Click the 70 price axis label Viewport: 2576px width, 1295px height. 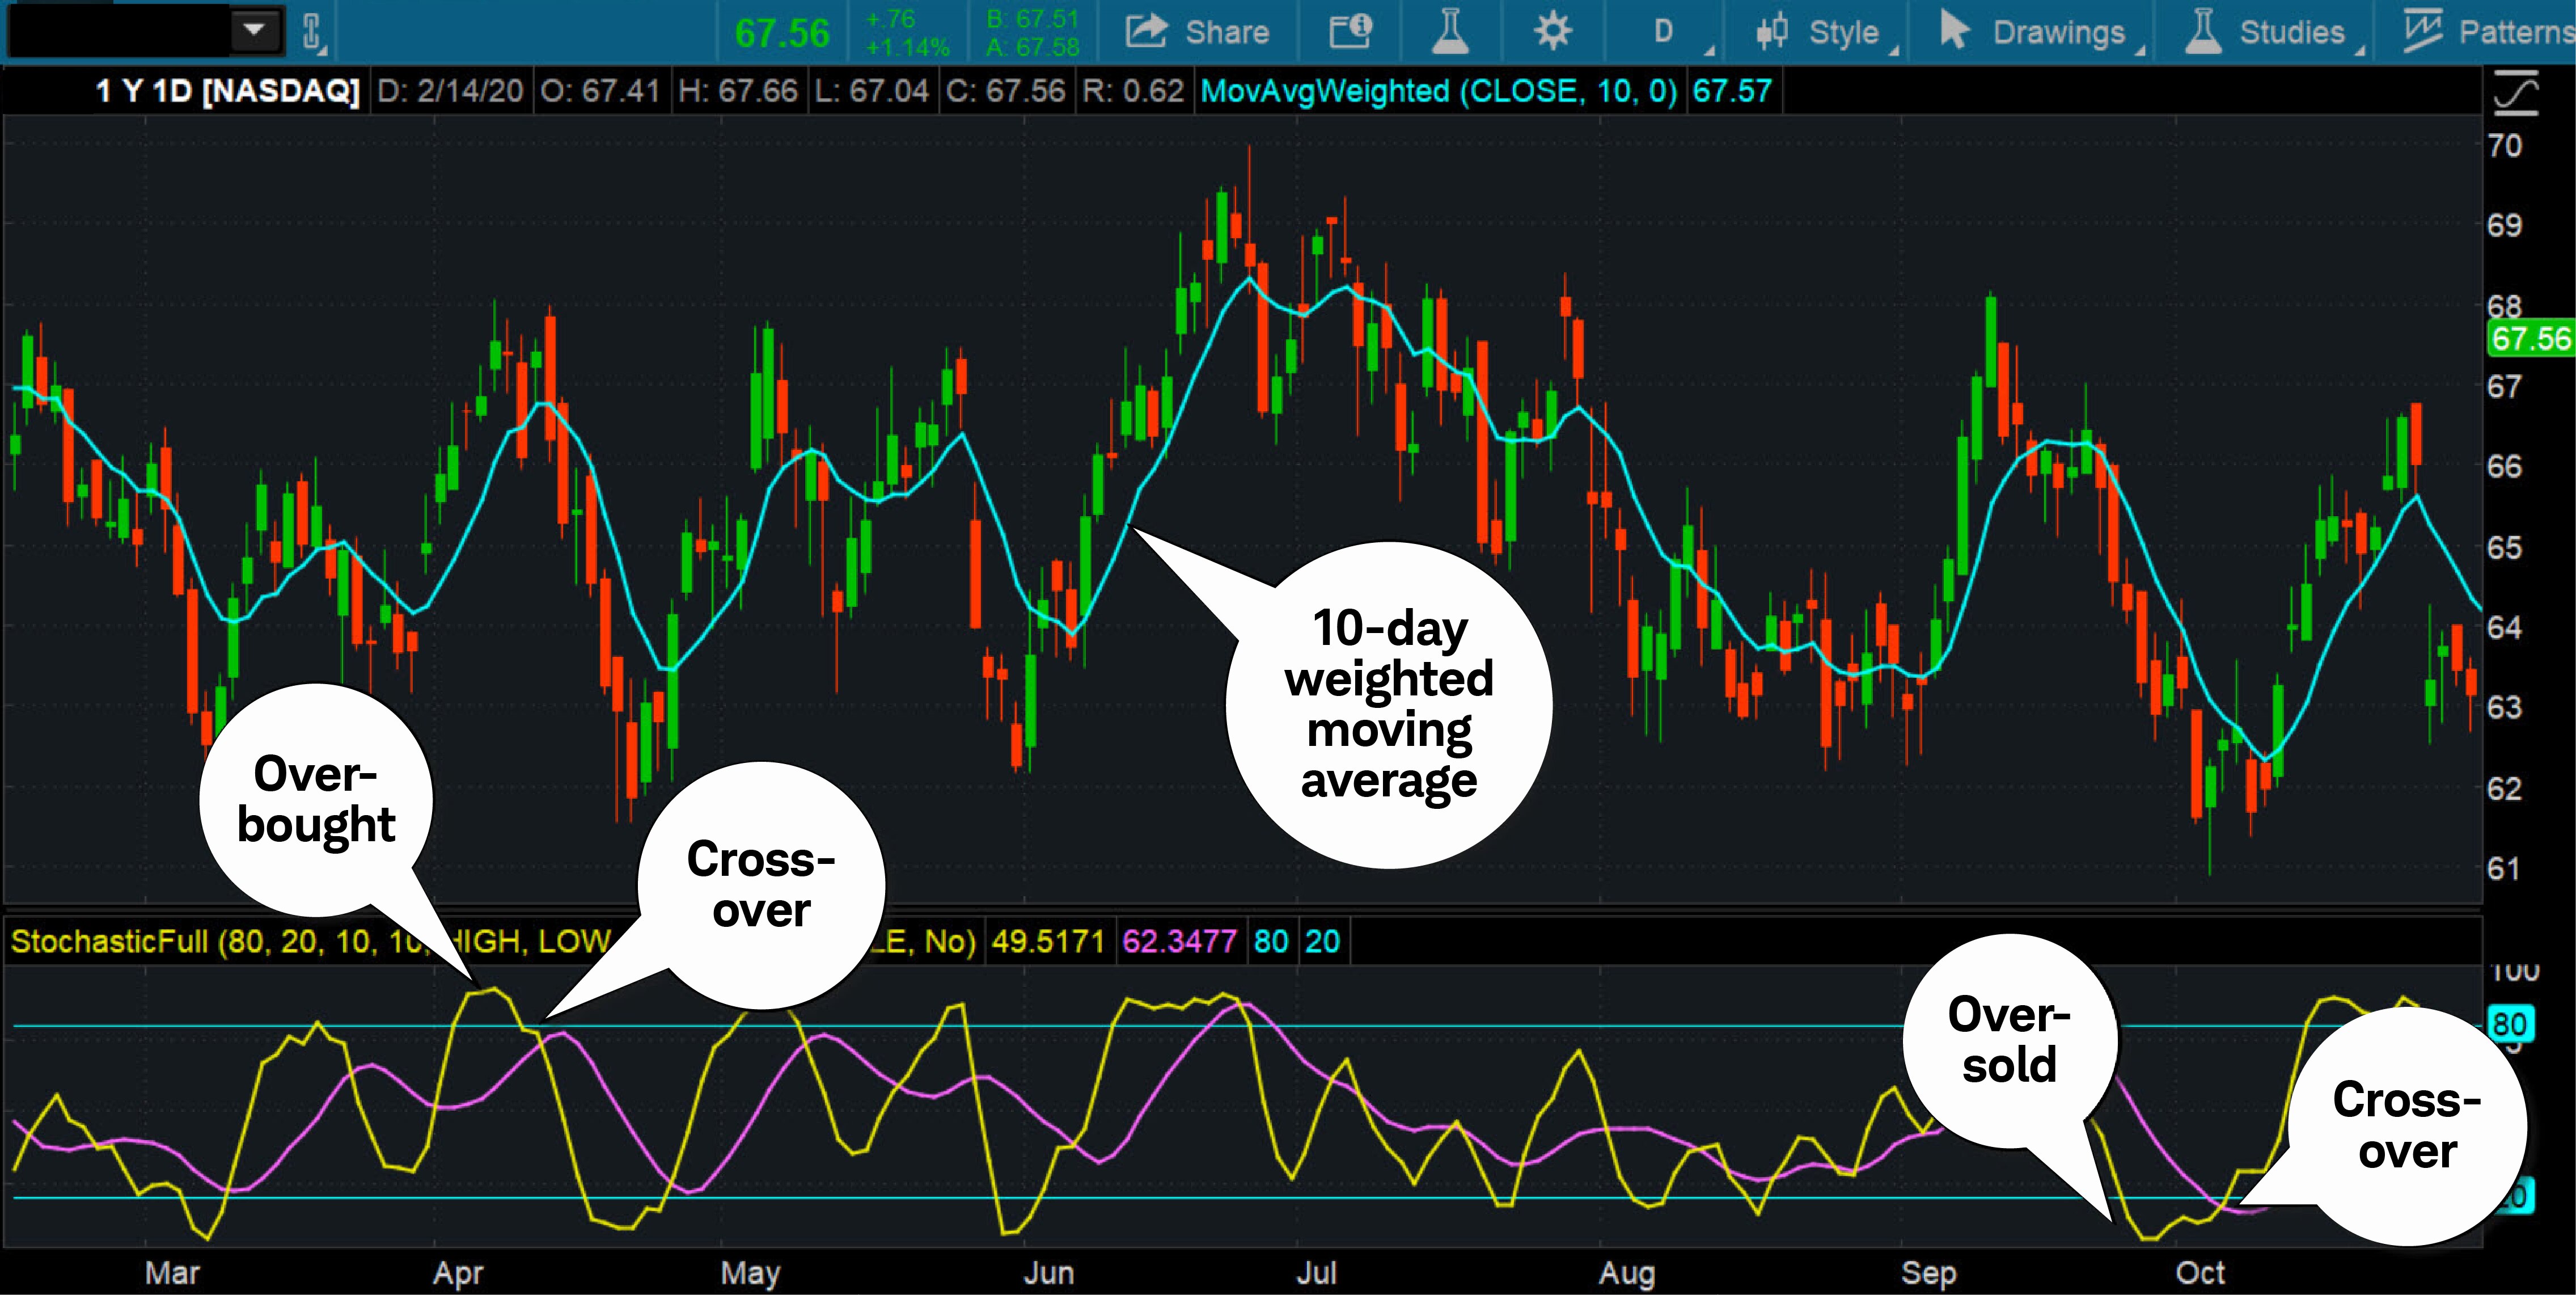coord(2505,146)
